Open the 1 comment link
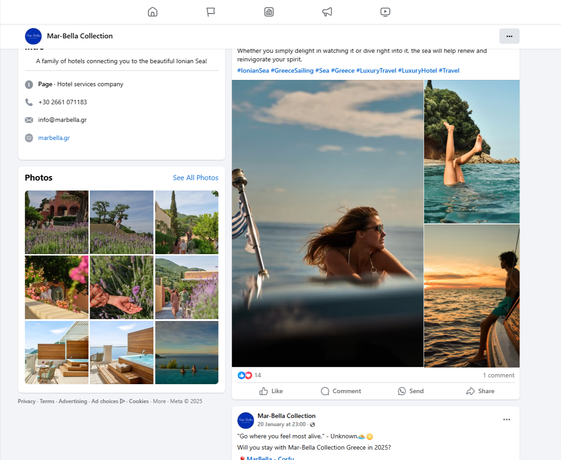This screenshot has width=561, height=460. tap(498, 375)
